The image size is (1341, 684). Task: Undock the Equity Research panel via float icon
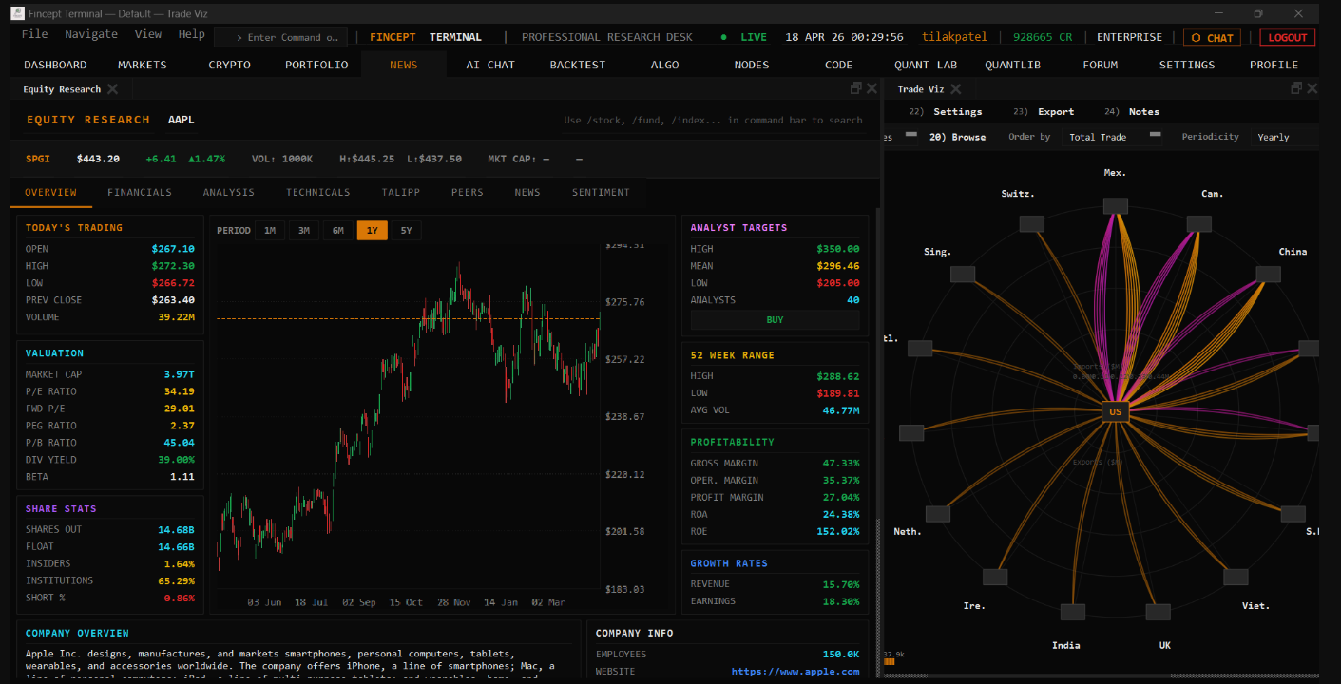coord(856,88)
